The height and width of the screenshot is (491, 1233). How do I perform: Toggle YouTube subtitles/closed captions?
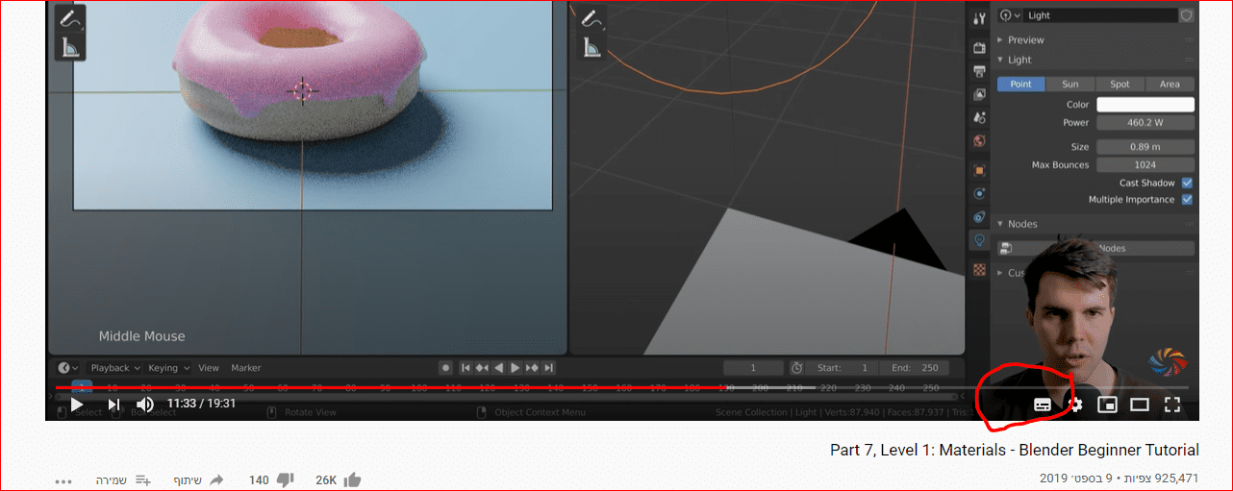1043,405
